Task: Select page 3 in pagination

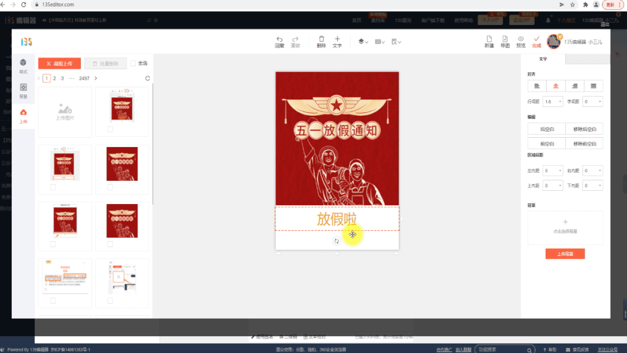Action: 62,79
